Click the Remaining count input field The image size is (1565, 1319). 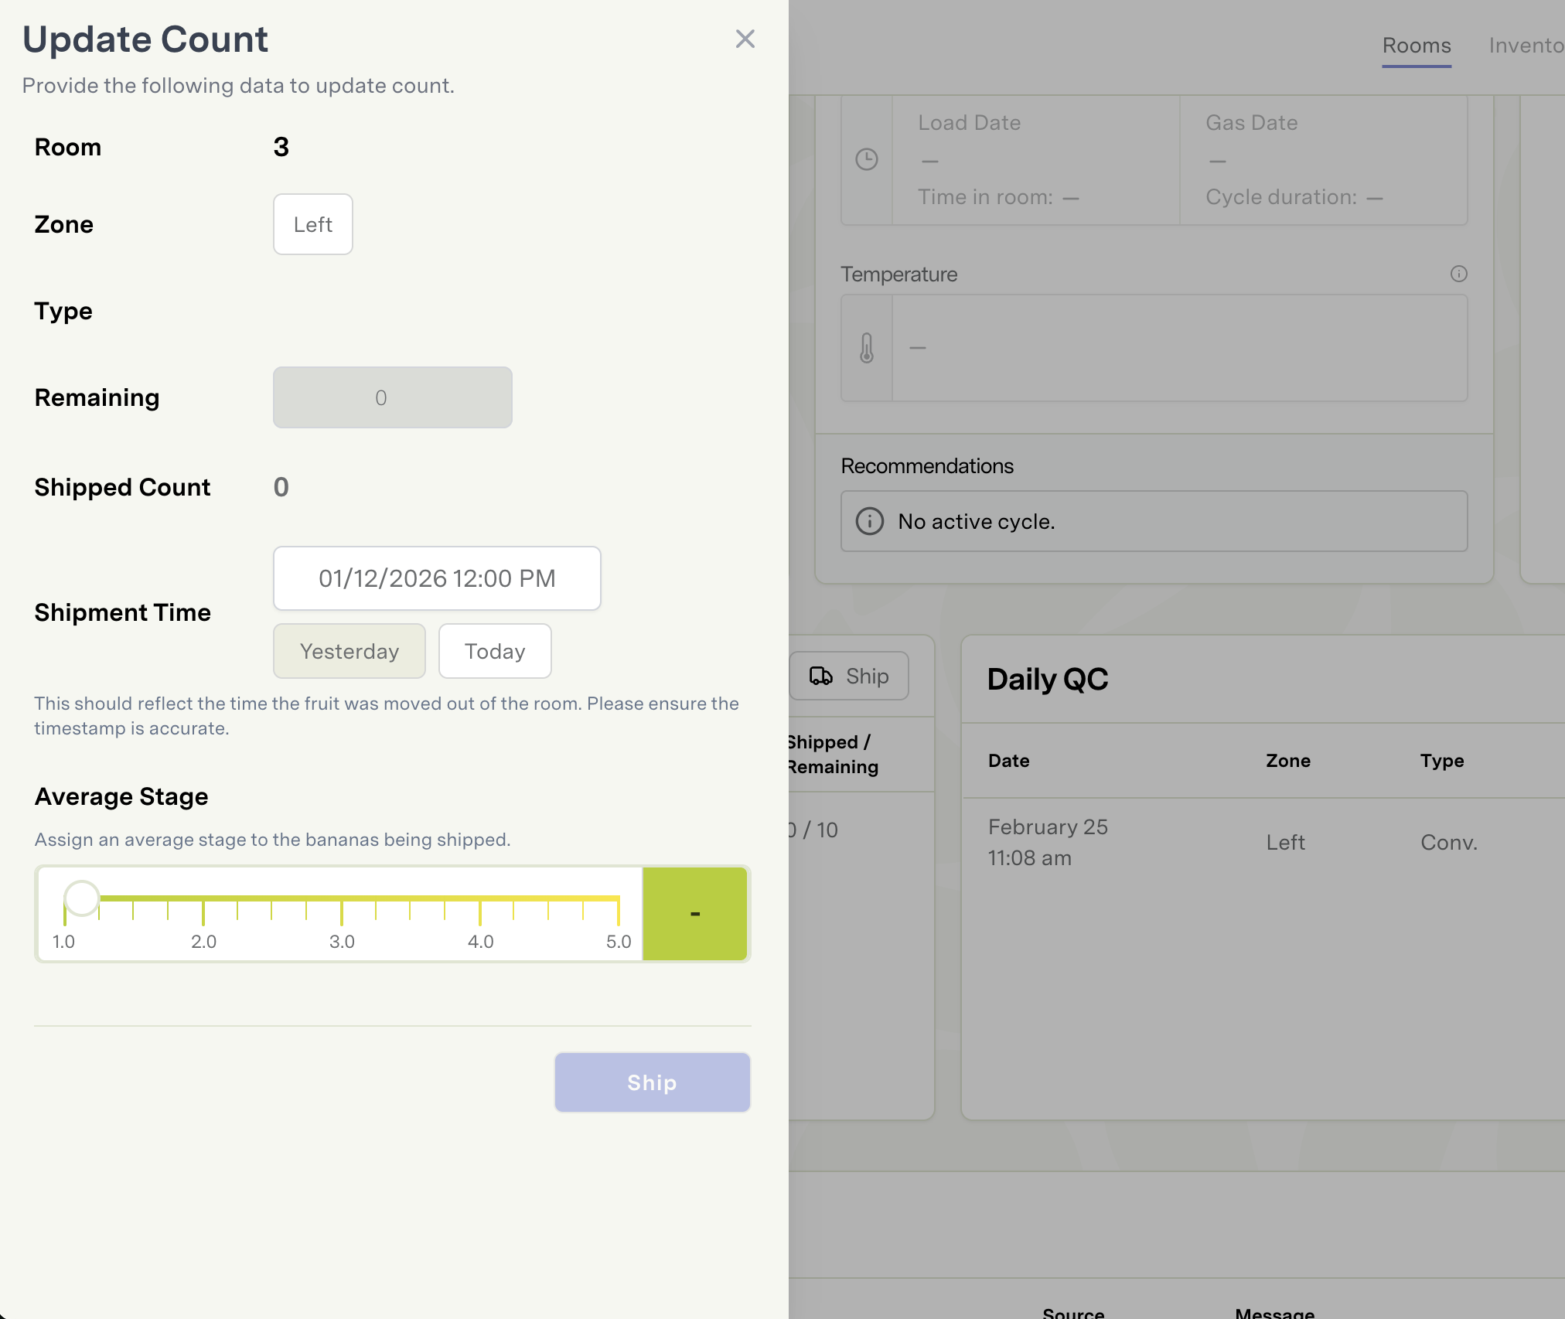point(392,397)
